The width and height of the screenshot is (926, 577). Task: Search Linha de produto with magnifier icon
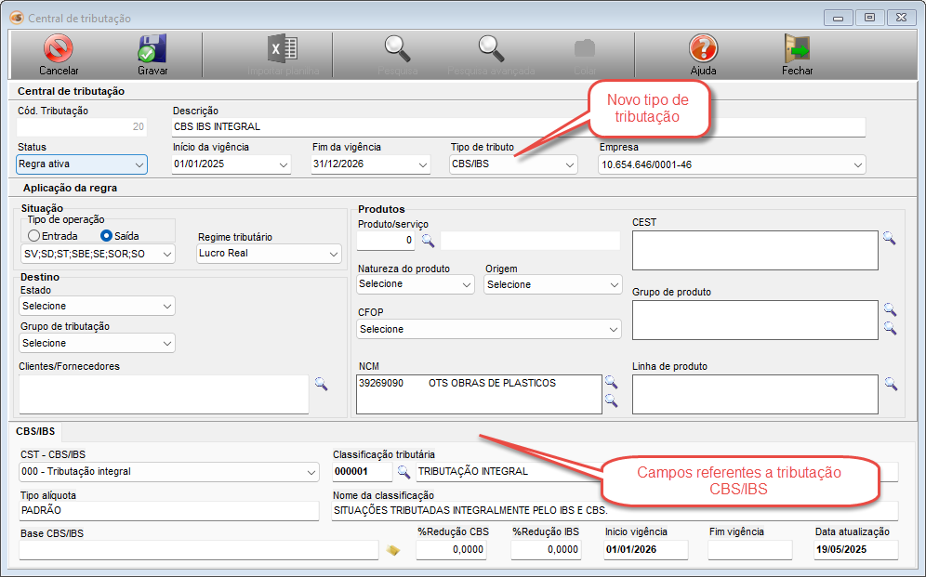889,383
